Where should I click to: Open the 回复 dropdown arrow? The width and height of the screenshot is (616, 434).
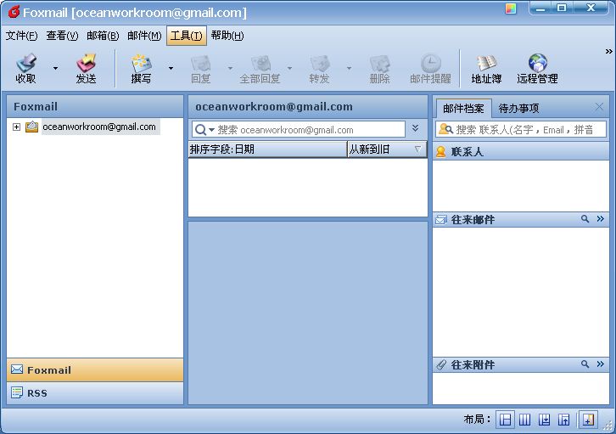(x=230, y=69)
